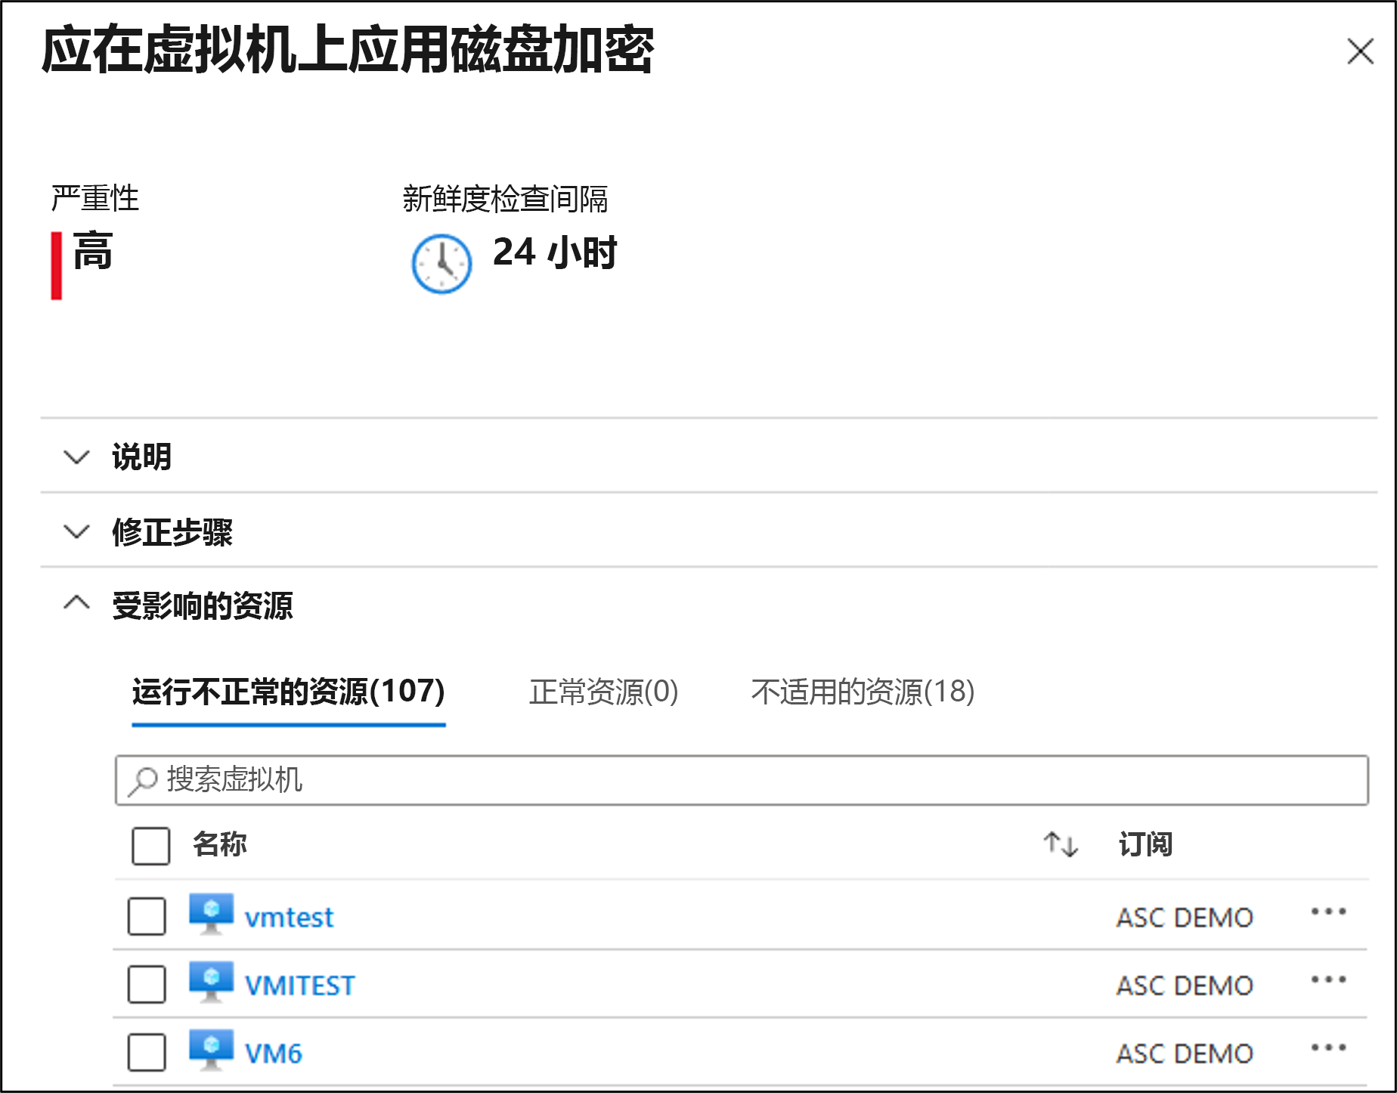Viewport: 1397px width, 1093px height.
Task: Click the 高 severity value
Action: pos(93,252)
